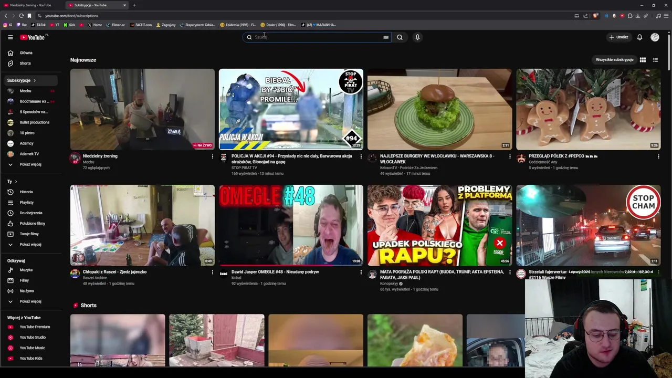Go to the YouTube logo home link
The image size is (672, 378).
(x=33, y=37)
